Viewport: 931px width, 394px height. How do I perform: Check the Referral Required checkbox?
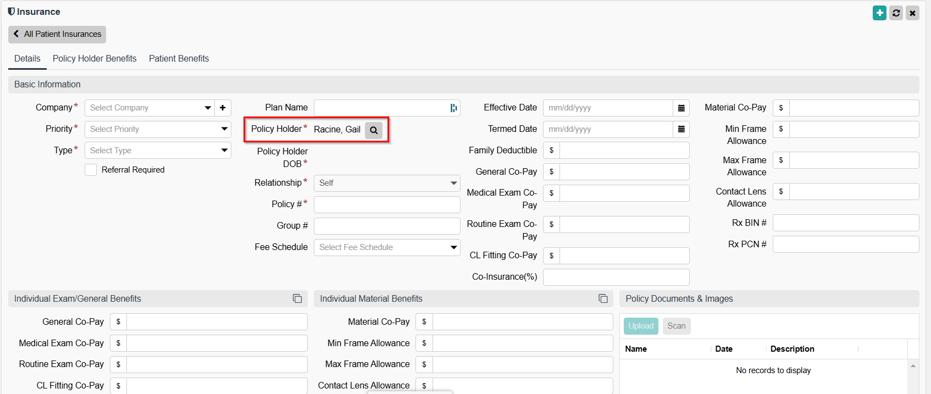pos(91,170)
